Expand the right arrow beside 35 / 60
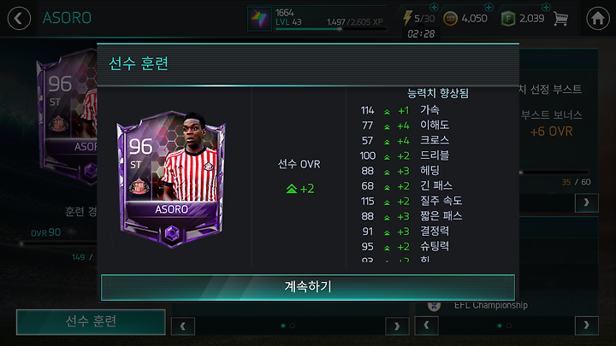616x346 pixels. click(x=587, y=202)
